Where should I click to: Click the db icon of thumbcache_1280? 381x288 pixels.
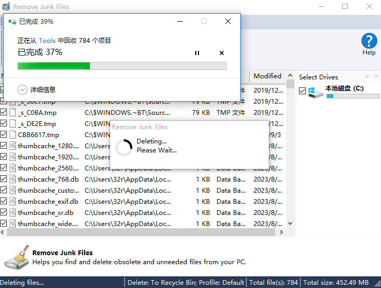pos(13,146)
